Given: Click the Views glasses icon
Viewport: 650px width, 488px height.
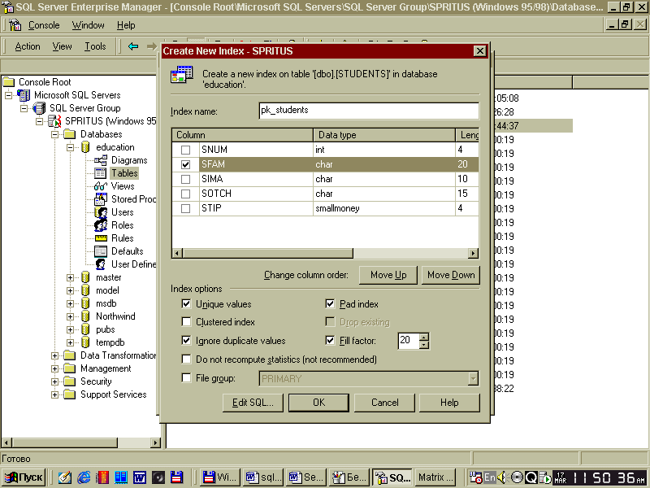Looking at the screenshot, I should [x=100, y=186].
